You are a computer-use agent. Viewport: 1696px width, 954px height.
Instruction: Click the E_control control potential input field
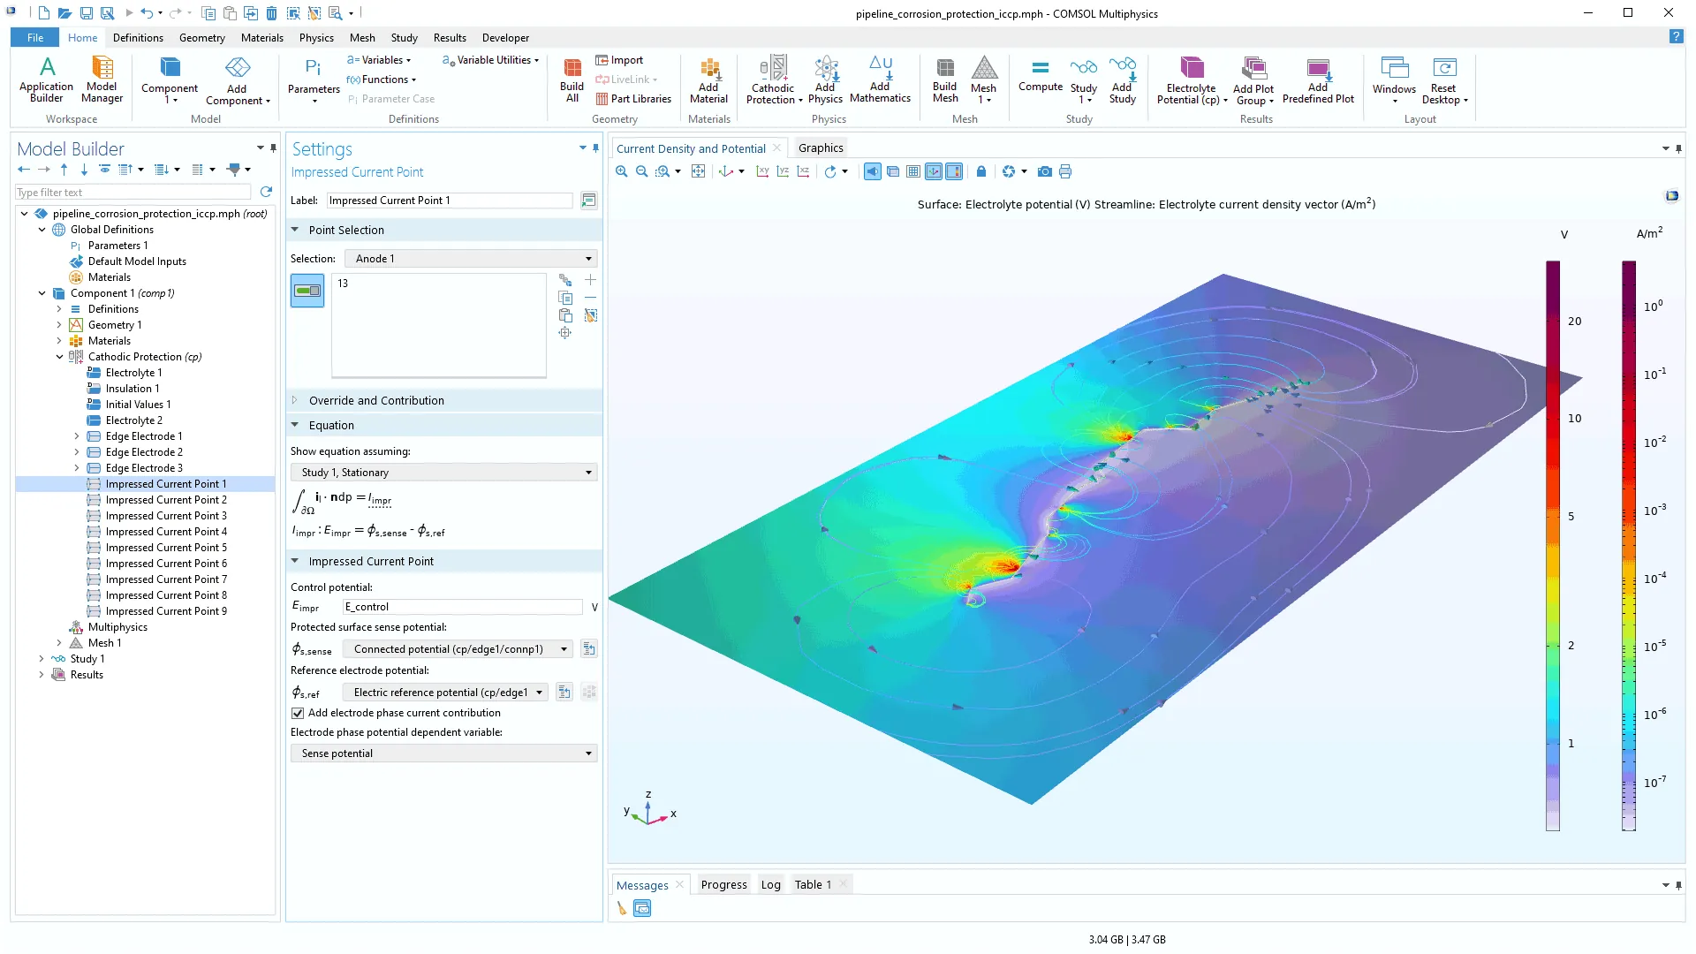462,607
